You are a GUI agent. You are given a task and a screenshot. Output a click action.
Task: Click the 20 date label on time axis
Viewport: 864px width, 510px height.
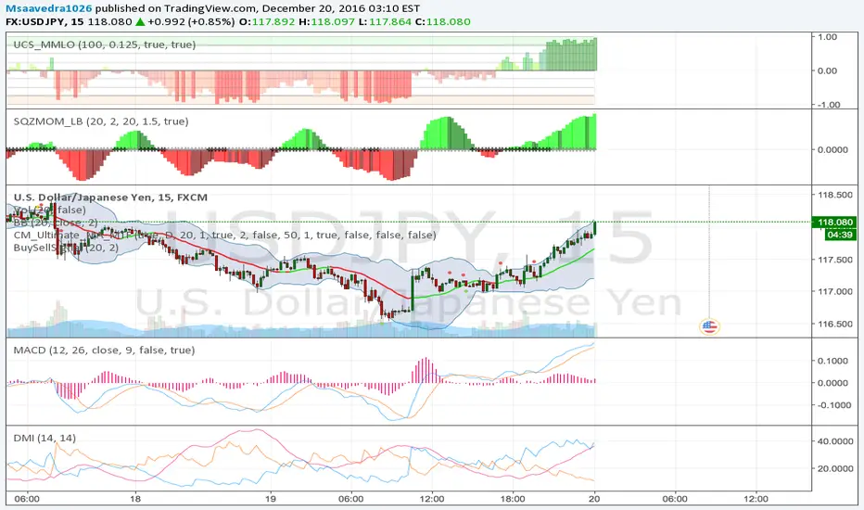pyautogui.click(x=594, y=499)
